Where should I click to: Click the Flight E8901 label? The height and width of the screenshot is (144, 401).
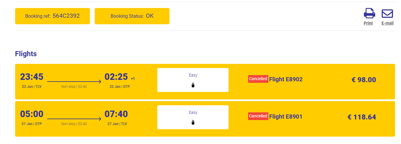tap(286, 117)
